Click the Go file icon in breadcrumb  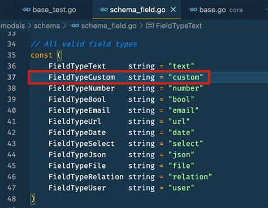75,25
